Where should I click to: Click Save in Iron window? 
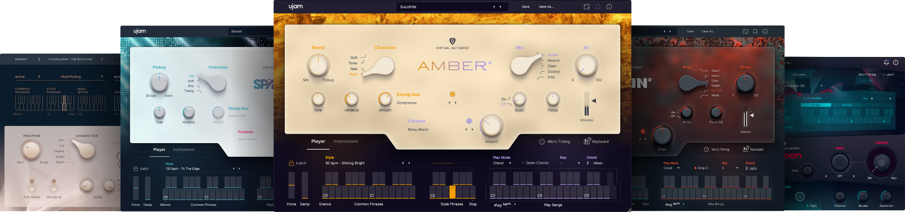pos(690,31)
